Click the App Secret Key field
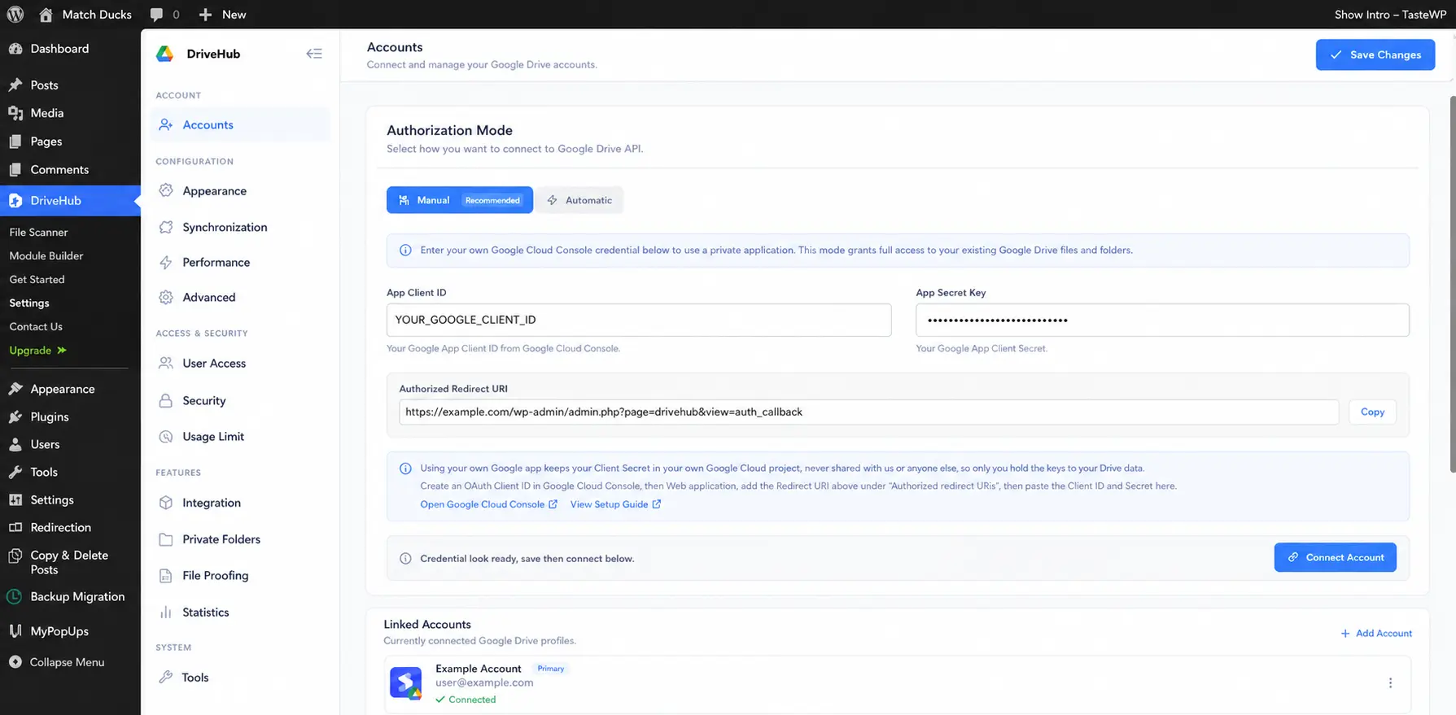Viewport: 1456px width, 715px height. (1162, 320)
